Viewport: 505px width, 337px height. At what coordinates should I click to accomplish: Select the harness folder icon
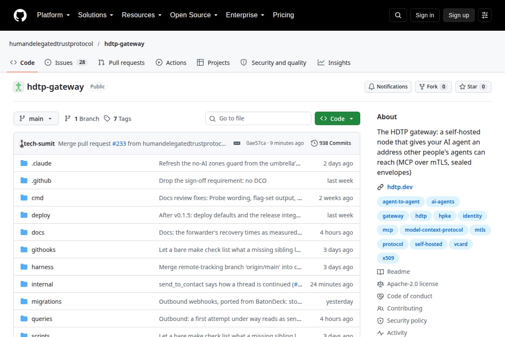coord(24,267)
